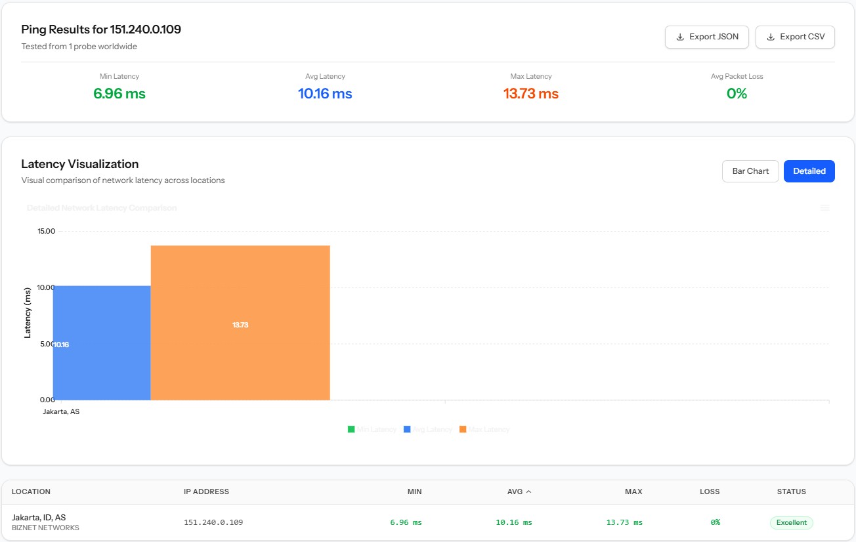Switch to Bar Chart view

pos(750,171)
